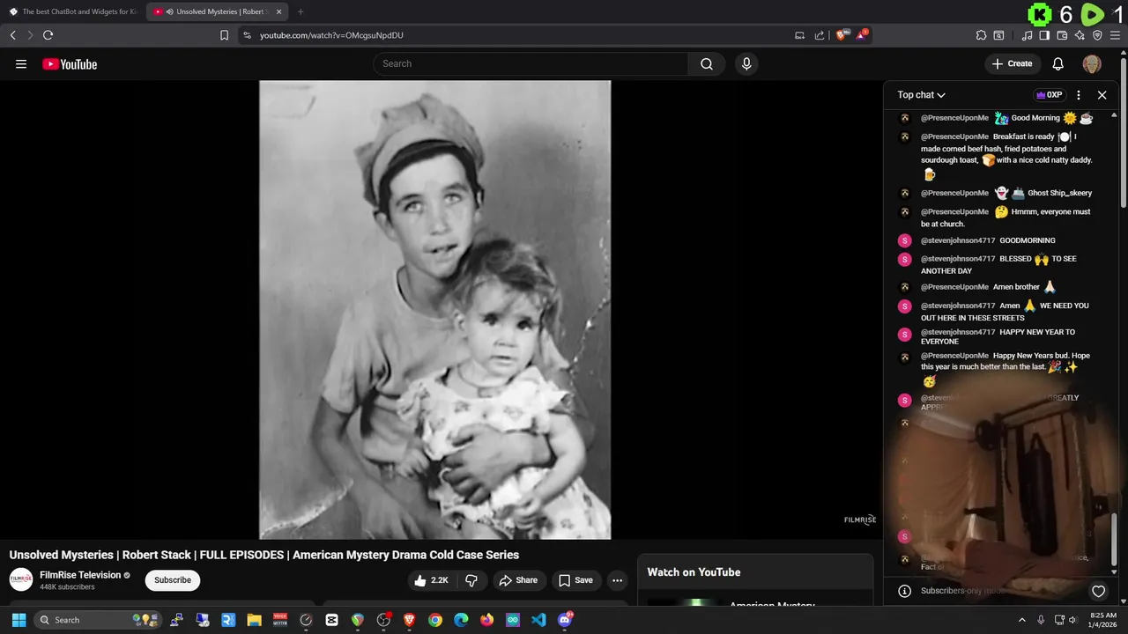The height and width of the screenshot is (634, 1128).
Task: Open a new browser tab
Action: (x=301, y=11)
